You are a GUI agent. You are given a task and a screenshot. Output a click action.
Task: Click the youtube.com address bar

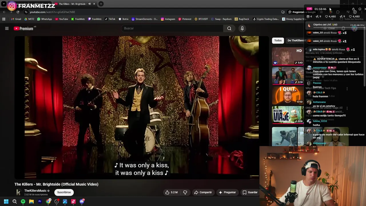click(x=152, y=12)
